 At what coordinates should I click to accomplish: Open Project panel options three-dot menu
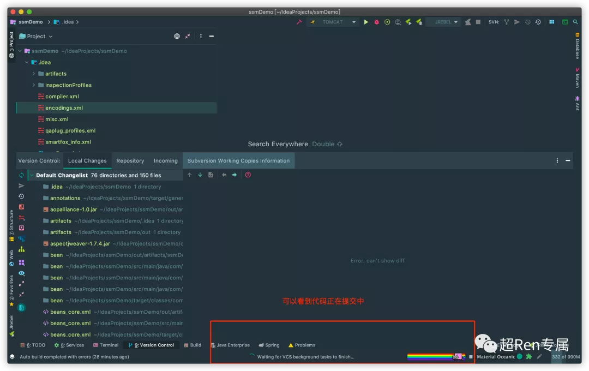click(x=201, y=36)
